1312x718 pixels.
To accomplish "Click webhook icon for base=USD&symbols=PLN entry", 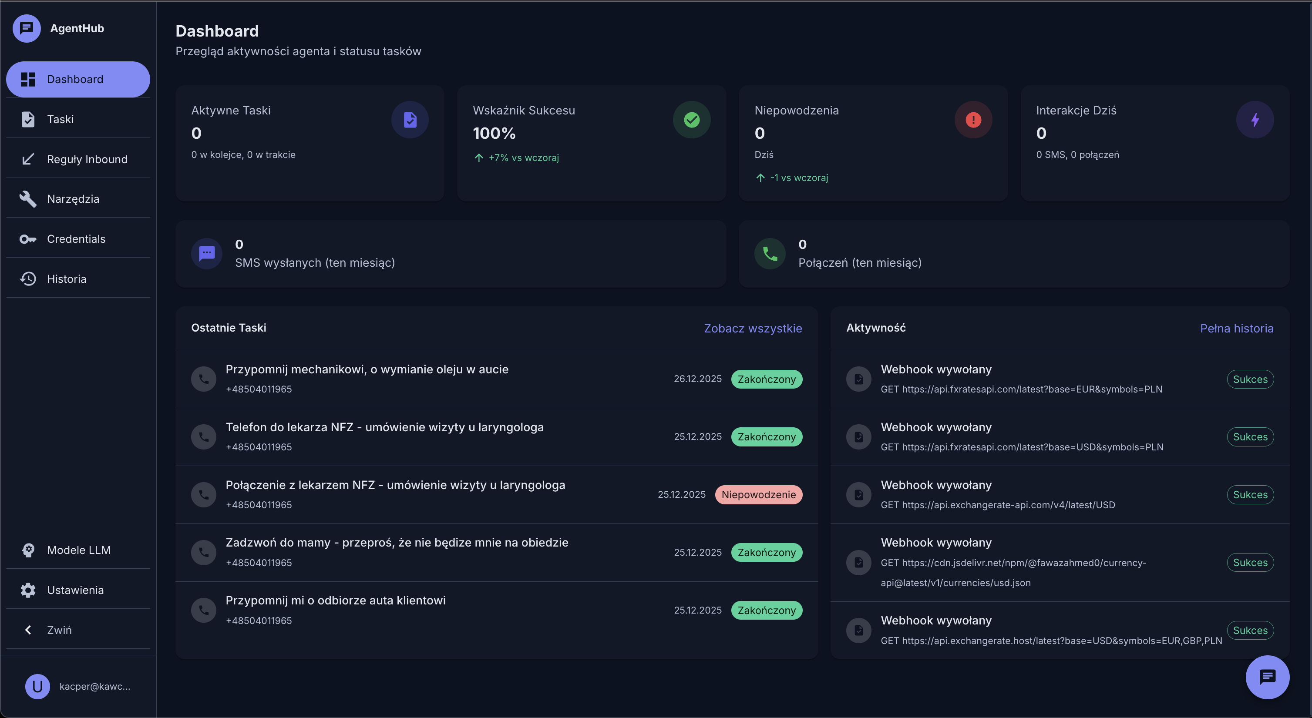I will (859, 437).
